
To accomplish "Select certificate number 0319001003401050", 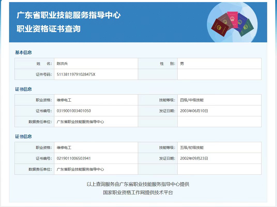I will tap(74, 111).
